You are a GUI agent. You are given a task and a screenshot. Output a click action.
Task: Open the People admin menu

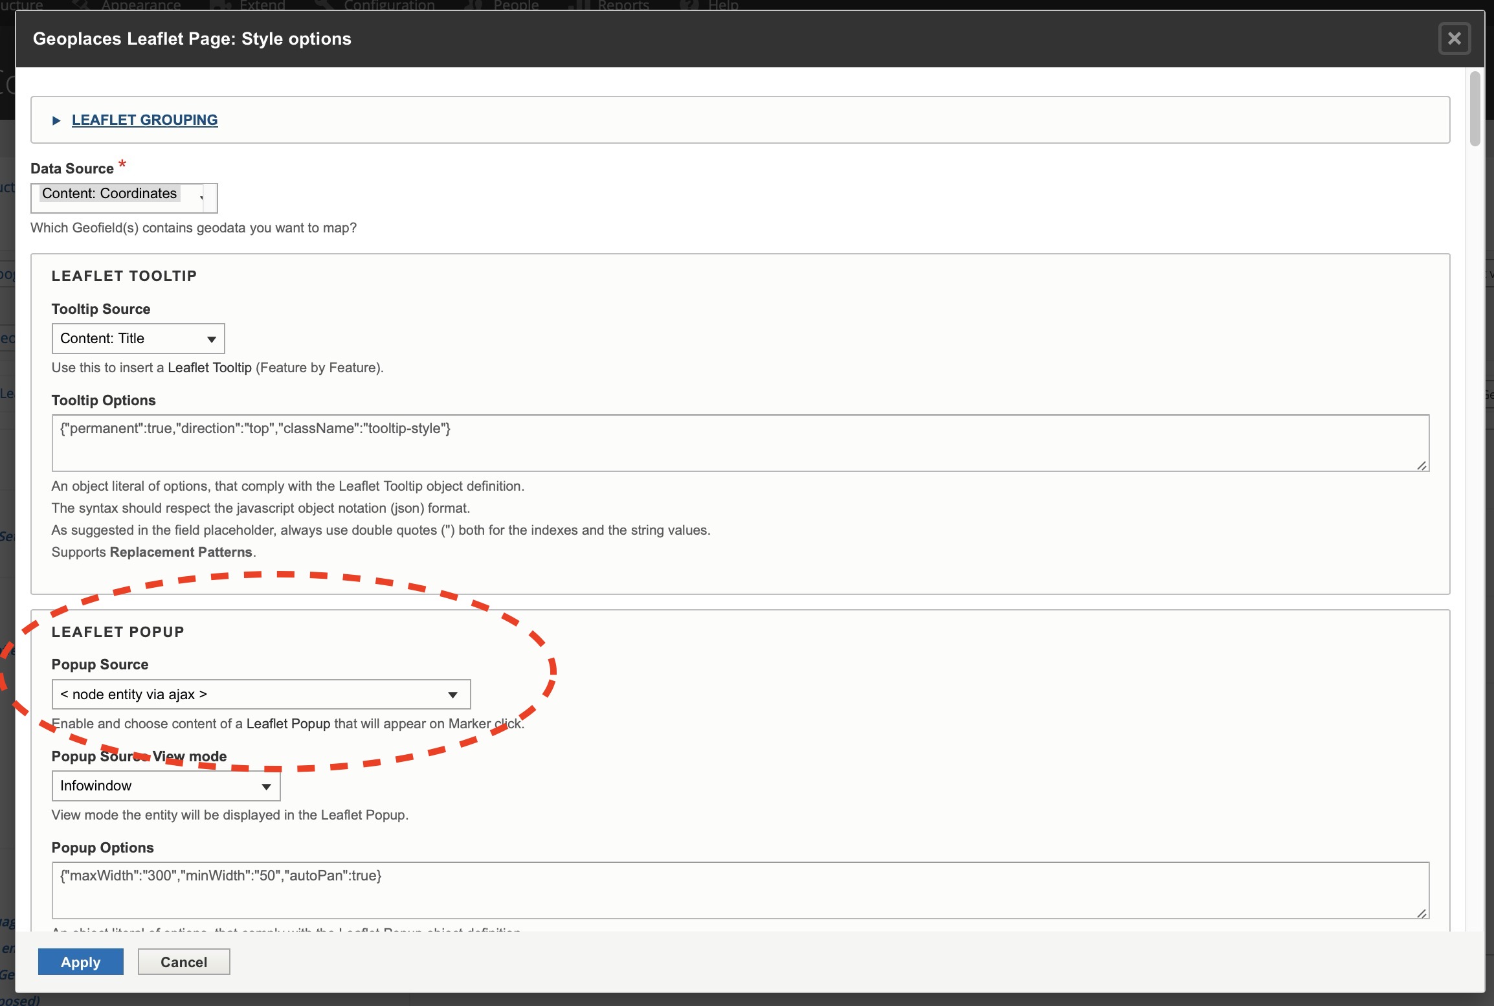point(515,5)
